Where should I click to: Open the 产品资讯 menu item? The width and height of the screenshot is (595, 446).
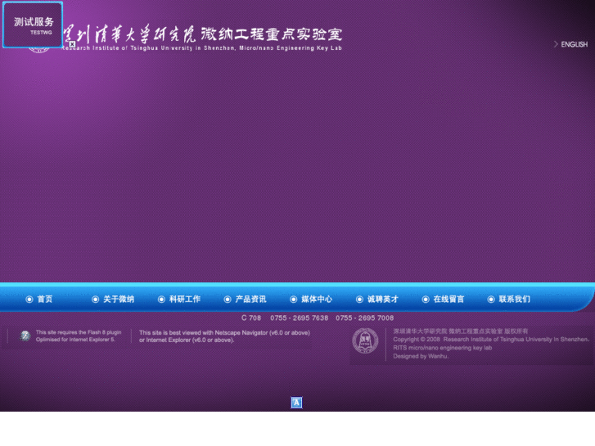click(250, 299)
